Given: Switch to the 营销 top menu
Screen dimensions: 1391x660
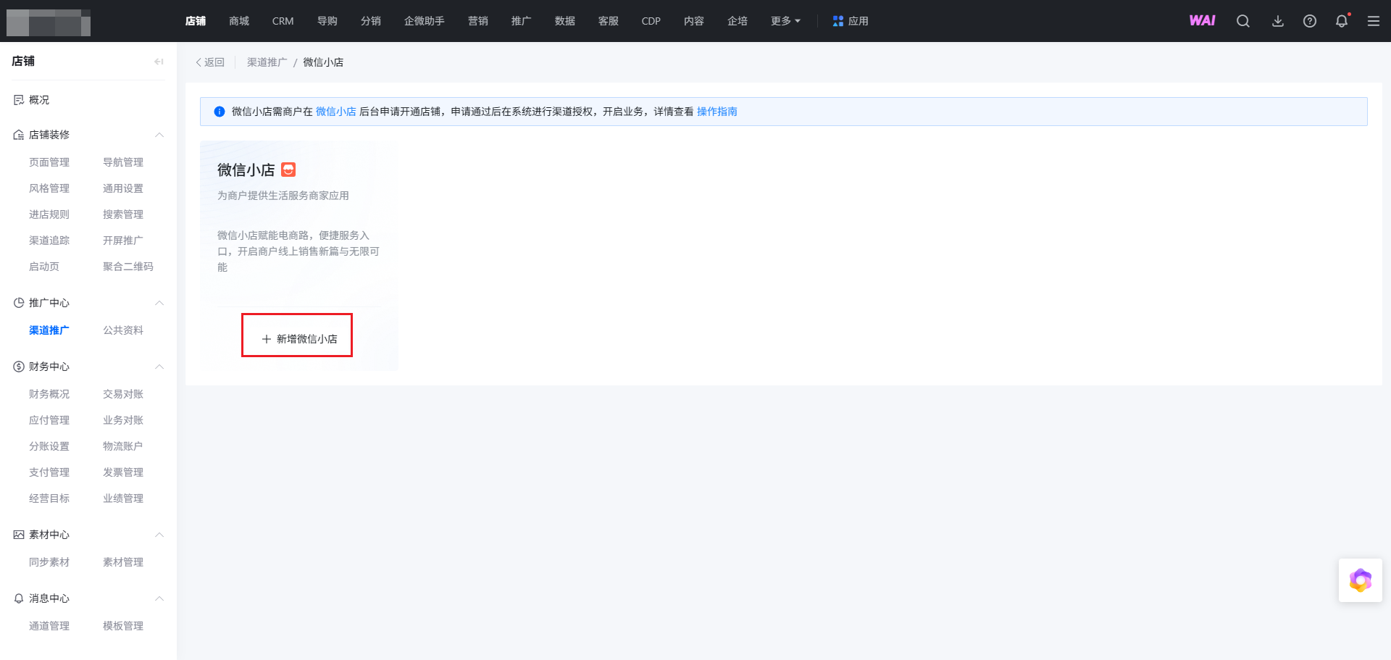Looking at the screenshot, I should tap(478, 21).
